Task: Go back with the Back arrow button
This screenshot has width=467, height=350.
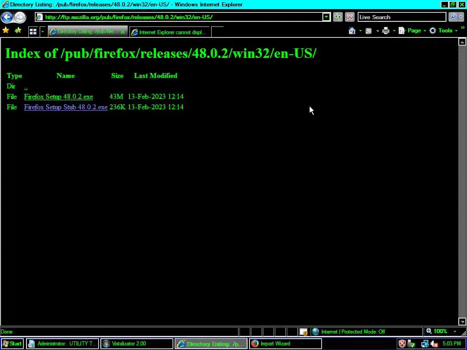Action: pos(7,17)
